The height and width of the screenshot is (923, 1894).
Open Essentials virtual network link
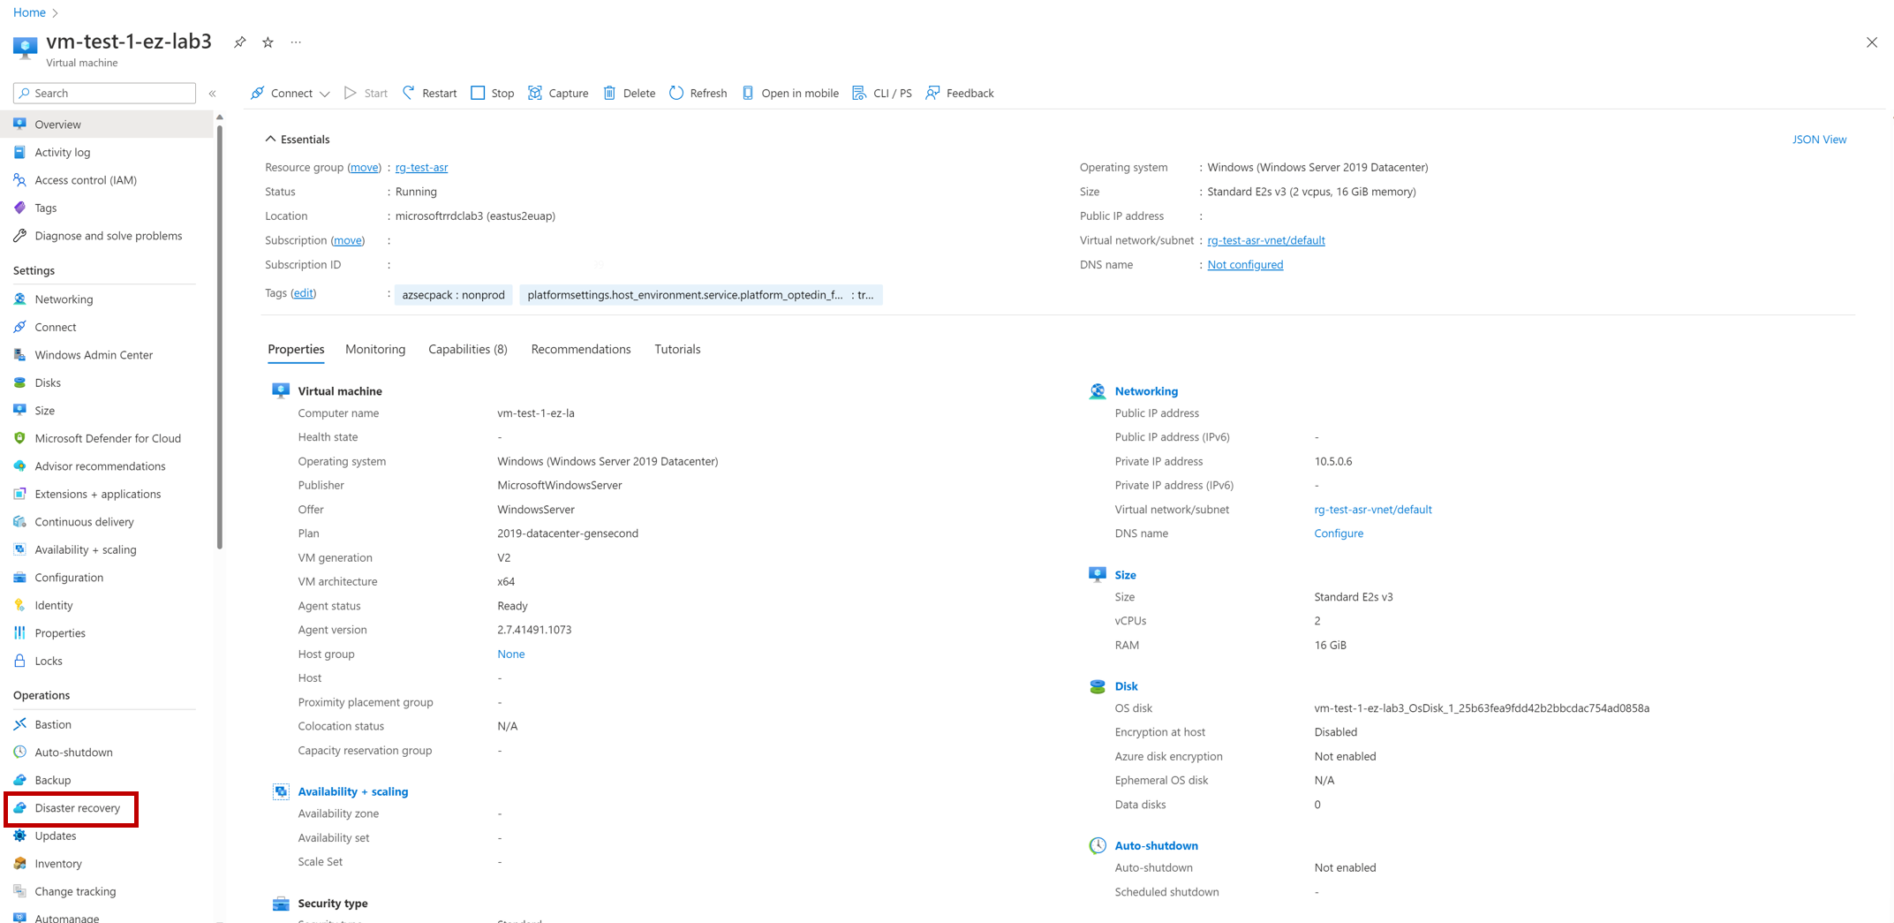pyautogui.click(x=1266, y=240)
